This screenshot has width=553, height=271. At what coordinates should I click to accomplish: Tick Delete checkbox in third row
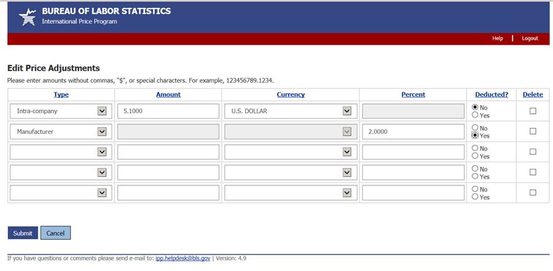pos(533,152)
